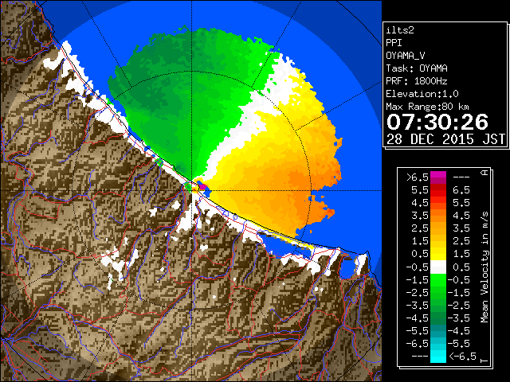Select the 'Task: OYAMA' line
Screen dimensions: 510x382
pos(417,68)
